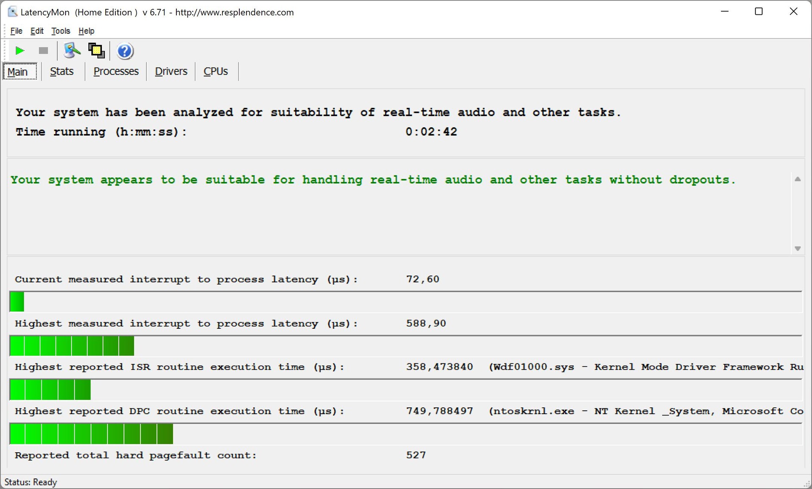Click the LatencyMon title bar app icon

coord(13,12)
